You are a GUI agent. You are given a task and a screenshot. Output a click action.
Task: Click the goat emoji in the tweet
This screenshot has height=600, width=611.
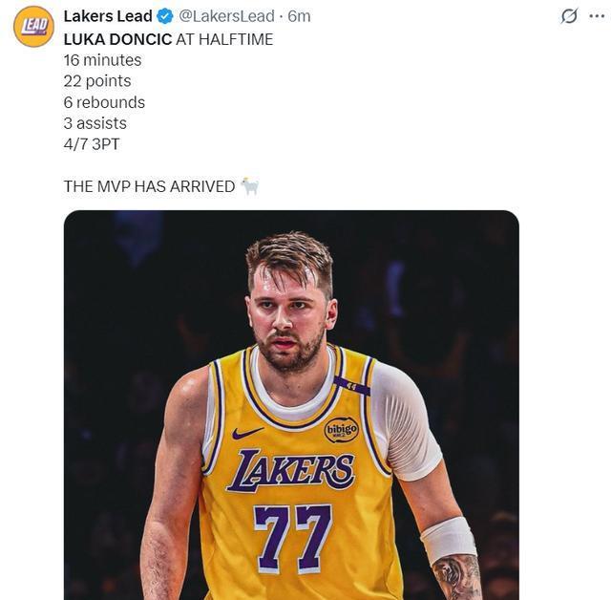249,185
